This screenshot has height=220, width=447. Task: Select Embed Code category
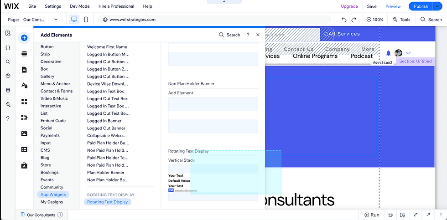click(x=53, y=121)
